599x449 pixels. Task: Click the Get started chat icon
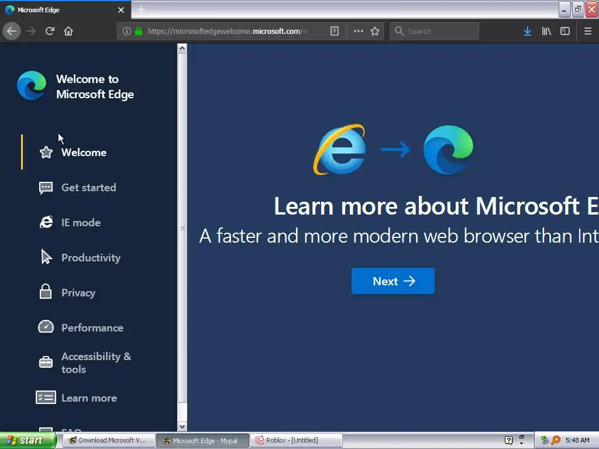[x=46, y=188]
